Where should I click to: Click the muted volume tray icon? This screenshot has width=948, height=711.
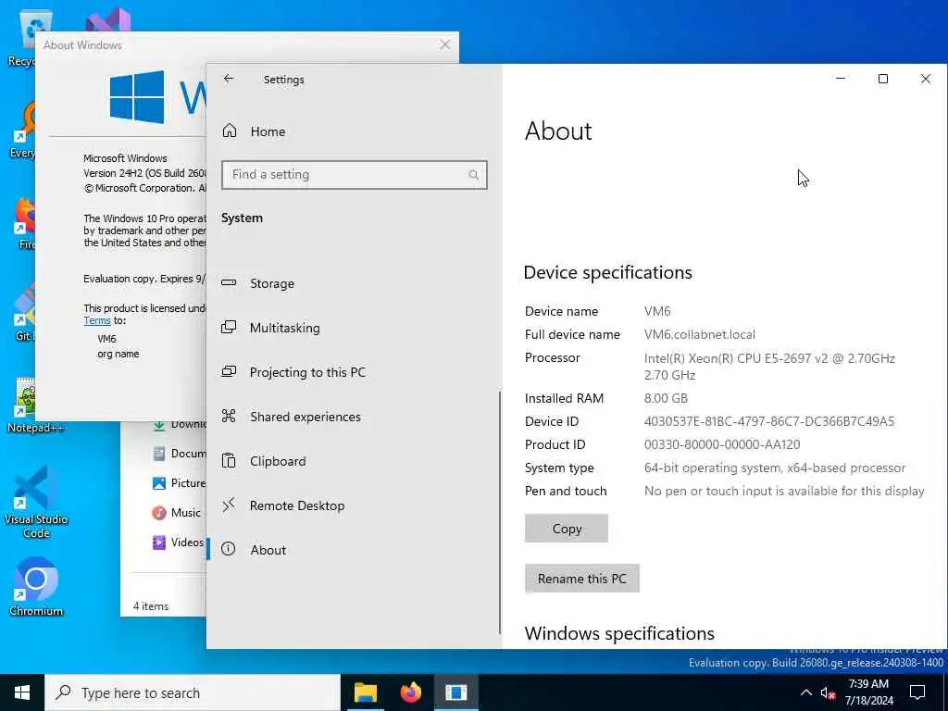pos(828,692)
